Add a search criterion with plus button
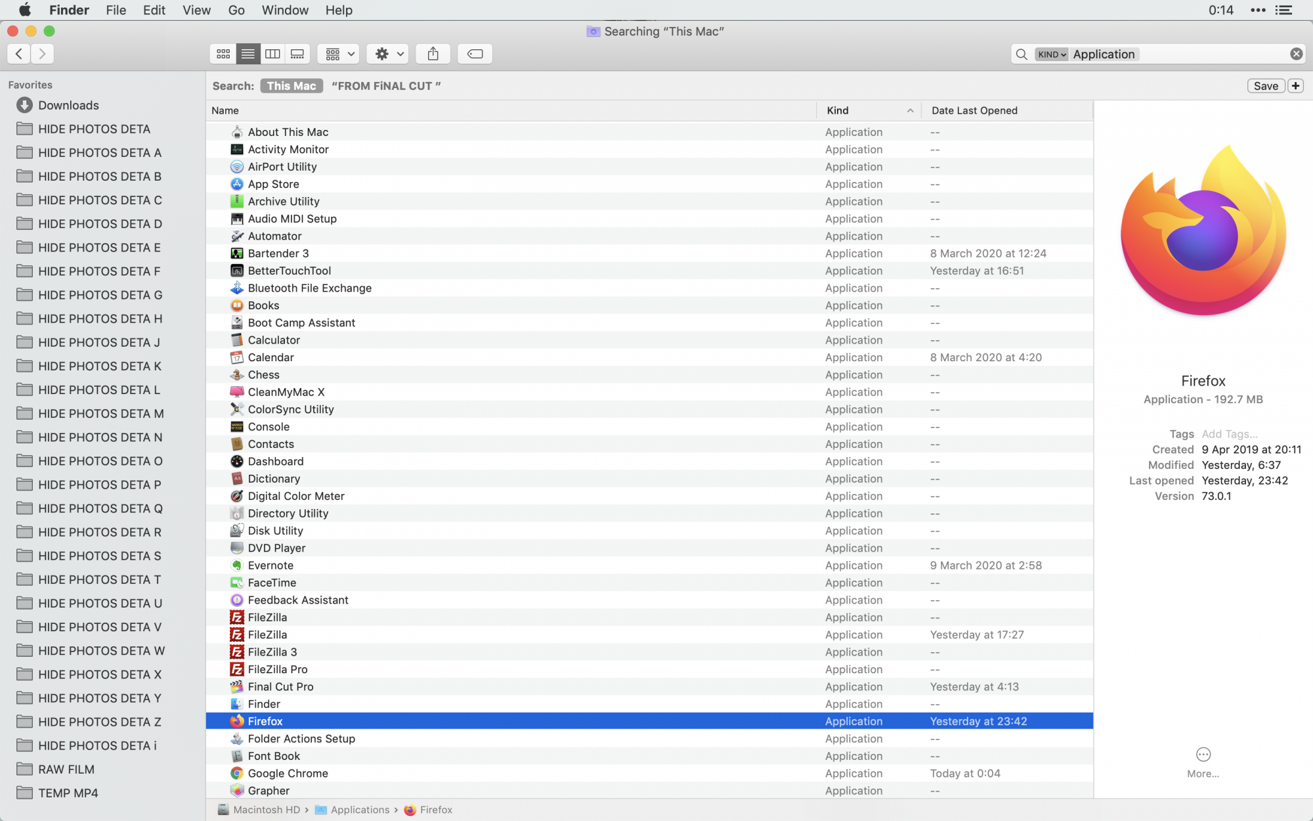 click(x=1295, y=86)
